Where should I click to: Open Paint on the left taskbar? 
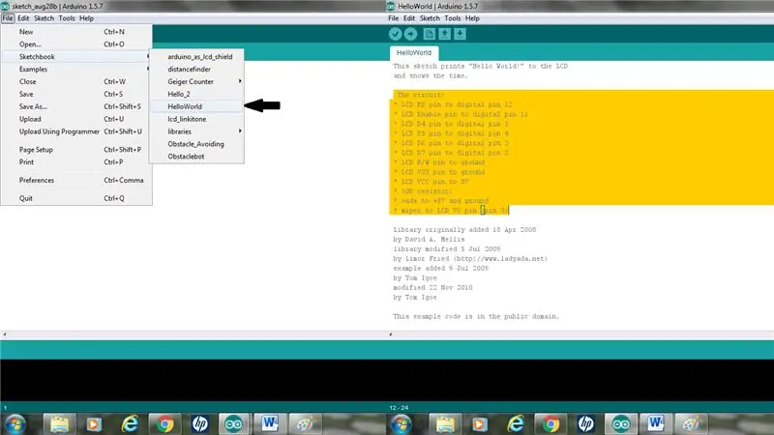point(305,424)
